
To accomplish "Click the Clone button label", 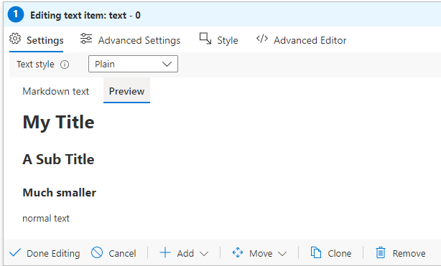I will point(340,253).
